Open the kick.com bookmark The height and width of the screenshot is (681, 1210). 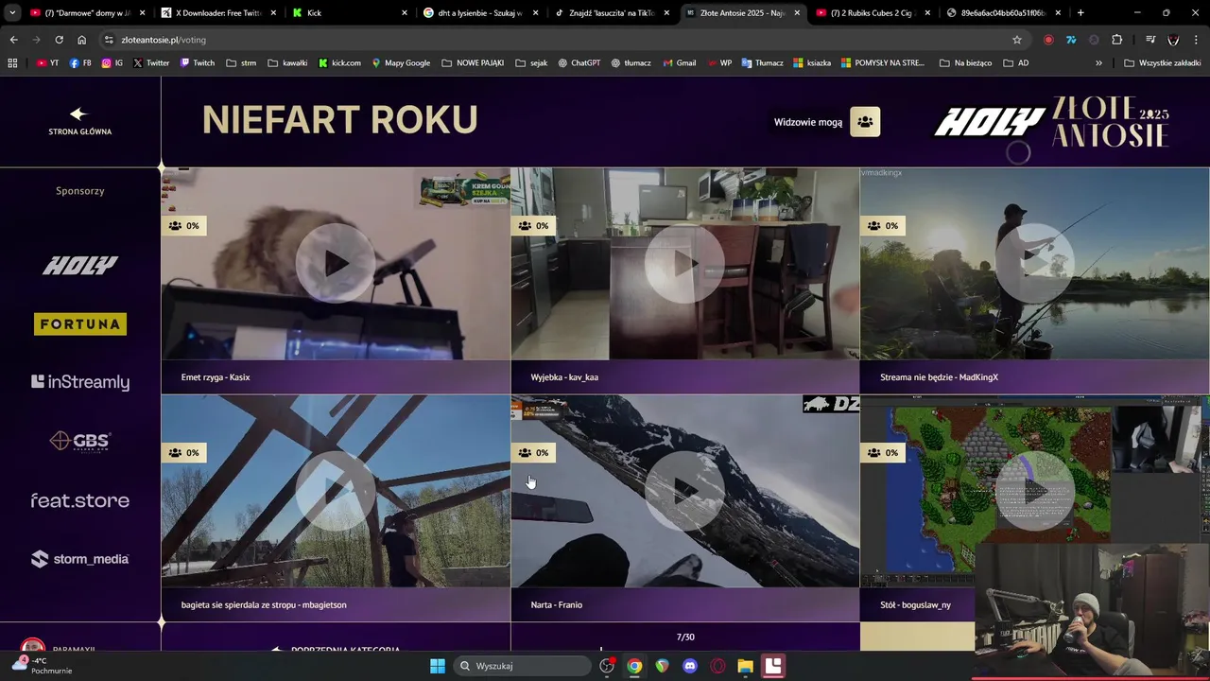339,63
